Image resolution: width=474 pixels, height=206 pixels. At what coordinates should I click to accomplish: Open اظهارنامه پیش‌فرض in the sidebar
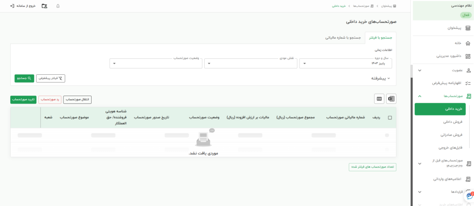tap(451, 83)
